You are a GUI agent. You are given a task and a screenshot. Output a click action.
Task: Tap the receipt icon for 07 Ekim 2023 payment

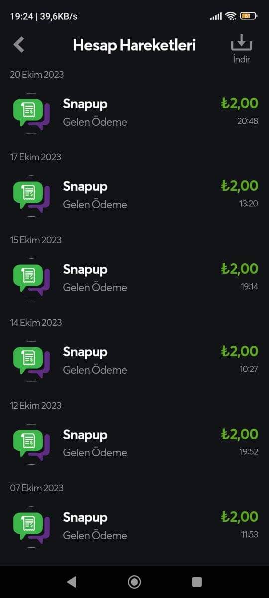click(x=32, y=527)
